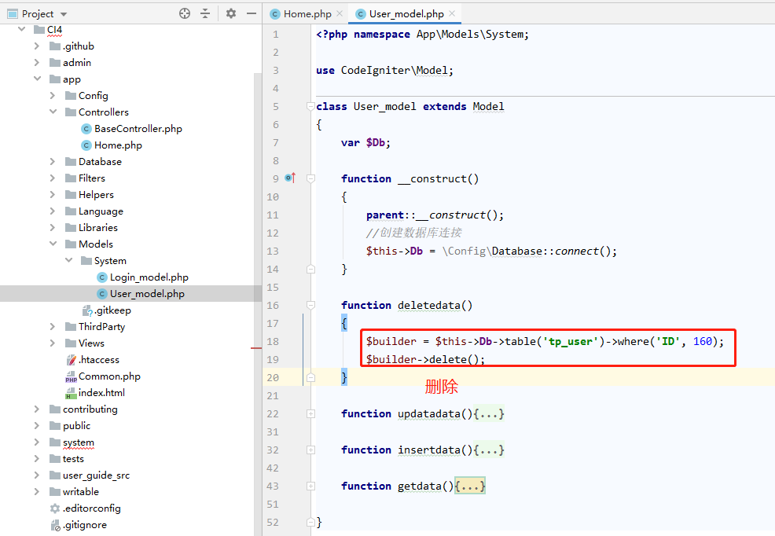Expand the ThirdParty folder arrow
Screen dimensions: 775x536
click(x=53, y=326)
